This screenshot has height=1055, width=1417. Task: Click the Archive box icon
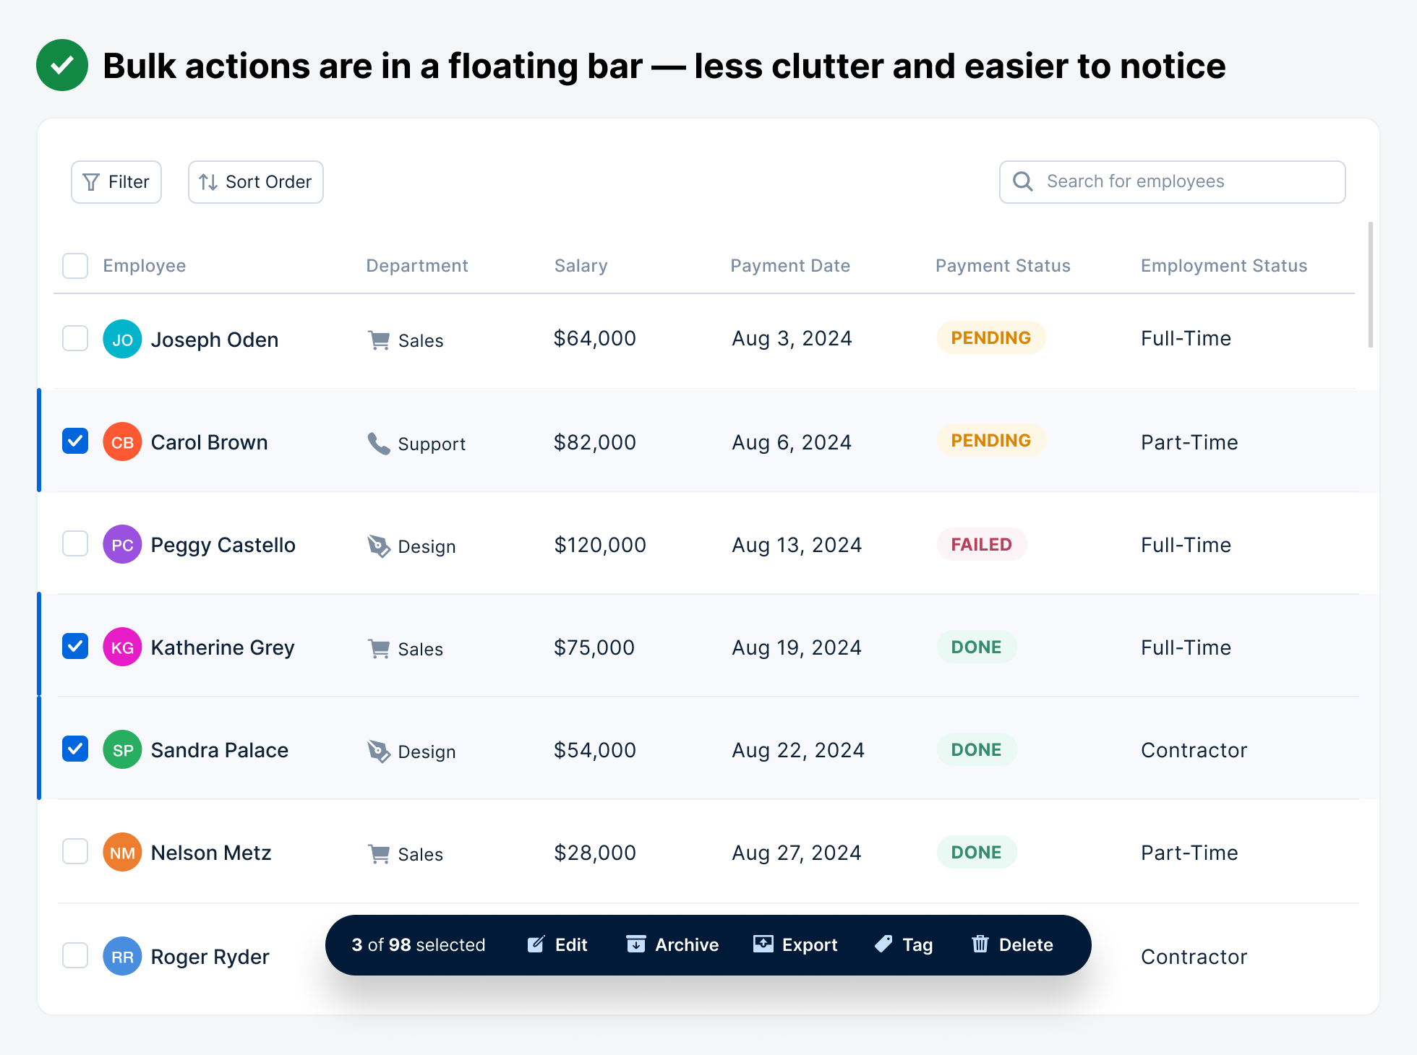tap(635, 944)
